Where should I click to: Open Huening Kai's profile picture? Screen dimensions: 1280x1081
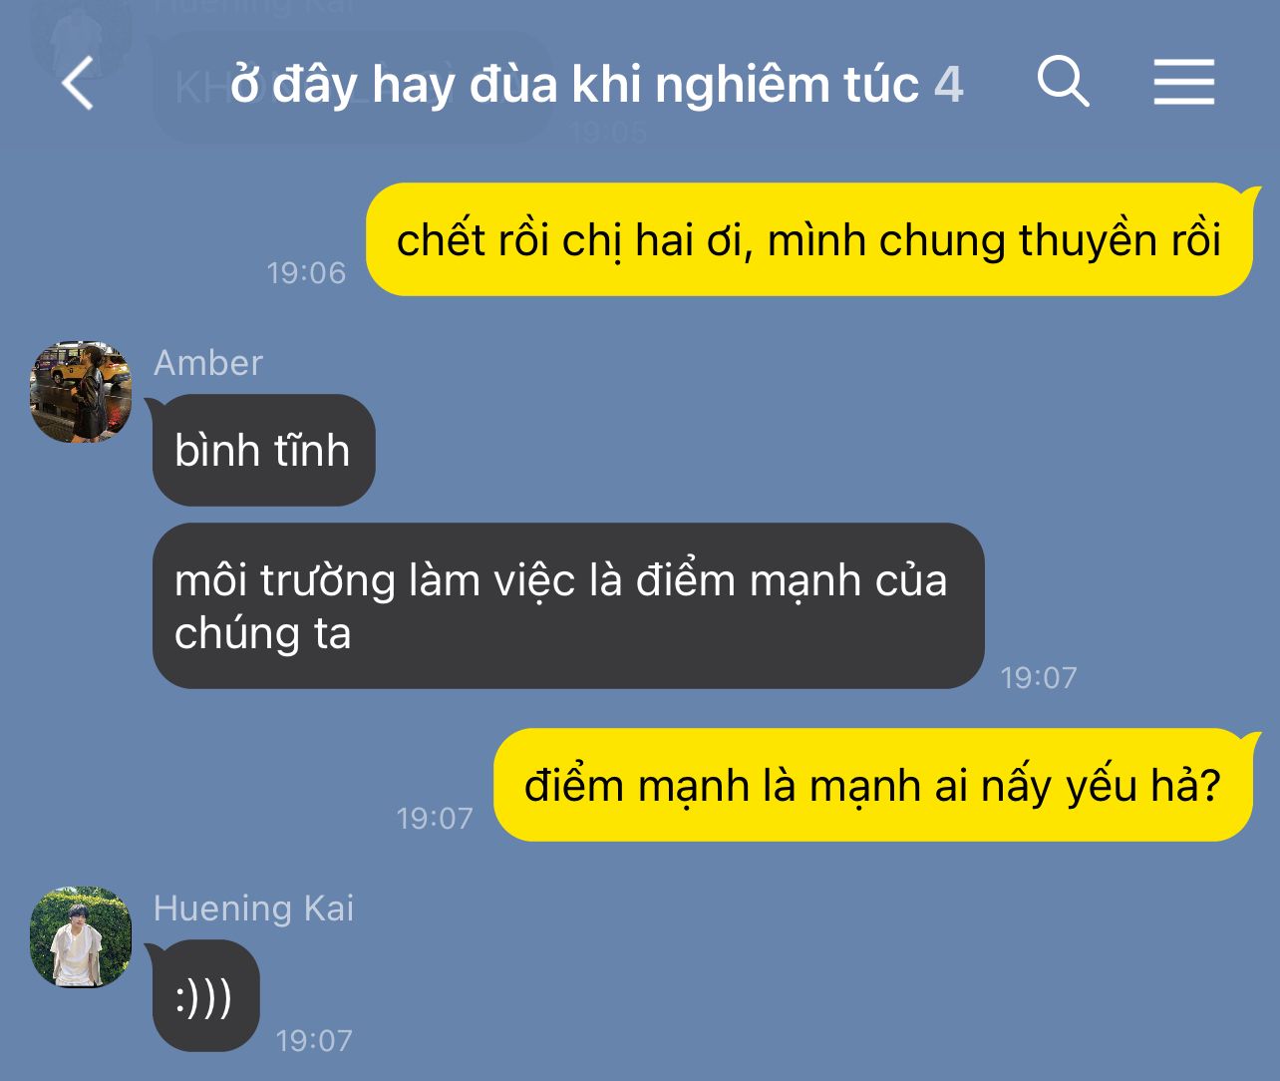[81, 937]
